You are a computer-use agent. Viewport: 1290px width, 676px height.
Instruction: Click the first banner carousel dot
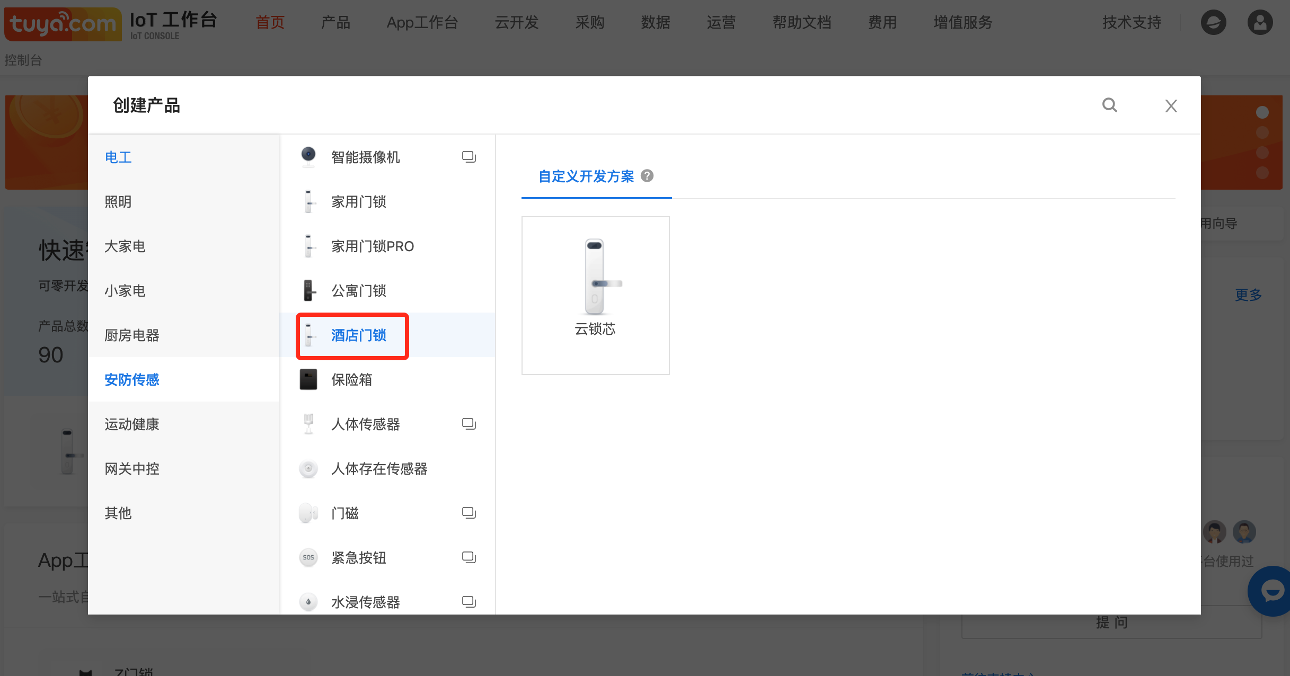pyautogui.click(x=1262, y=112)
